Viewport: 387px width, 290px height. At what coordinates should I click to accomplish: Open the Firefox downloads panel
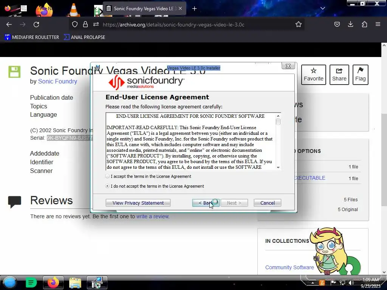point(350,24)
